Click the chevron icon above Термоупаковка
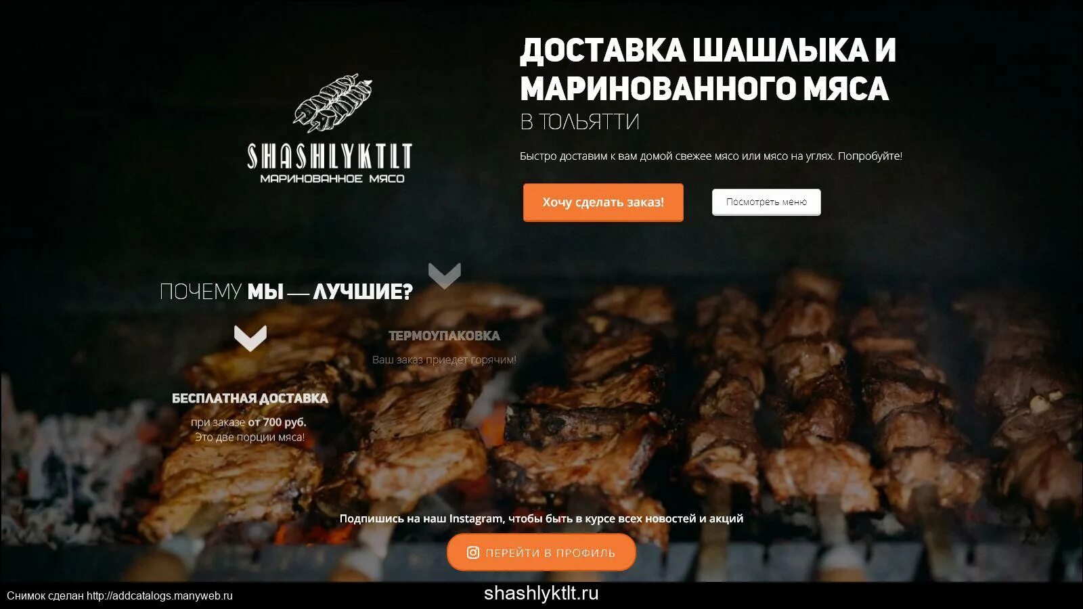This screenshot has height=609, width=1083. (445, 275)
